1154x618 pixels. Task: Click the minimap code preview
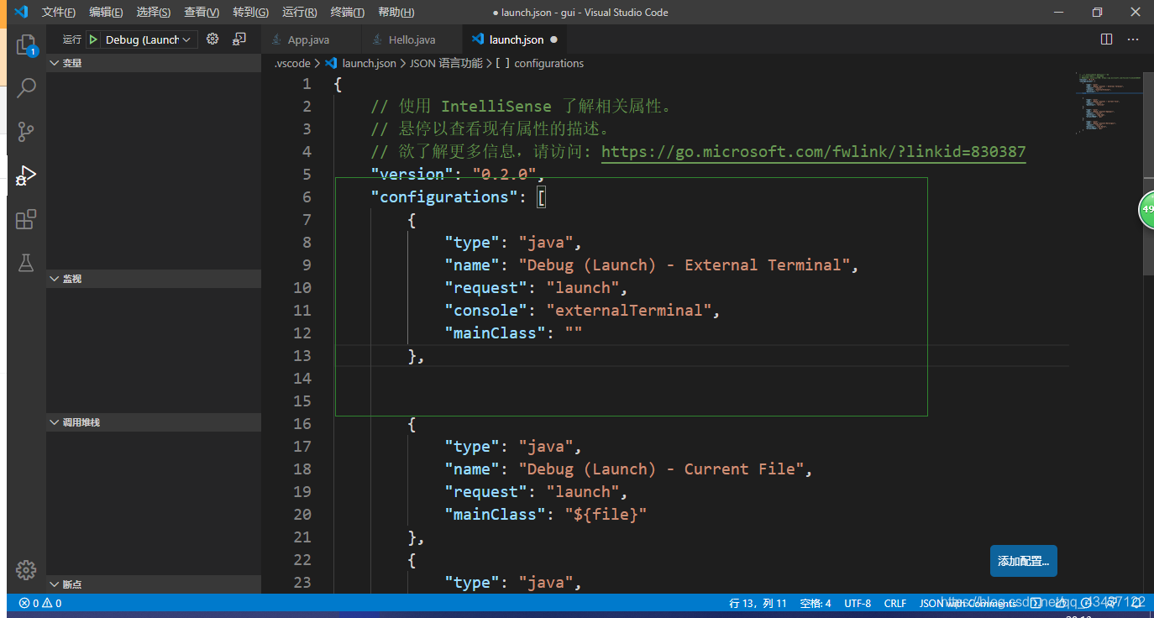[x=1108, y=103]
